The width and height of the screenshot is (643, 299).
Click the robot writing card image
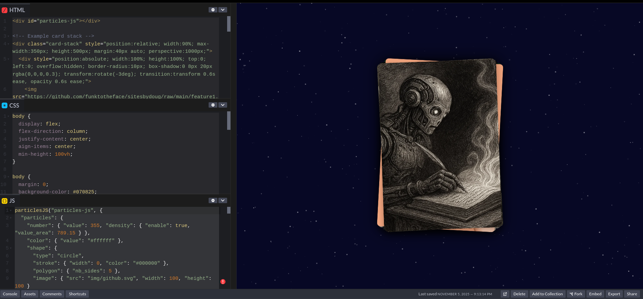click(440, 145)
